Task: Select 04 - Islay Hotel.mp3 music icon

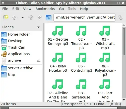Action: pos(57,58)
